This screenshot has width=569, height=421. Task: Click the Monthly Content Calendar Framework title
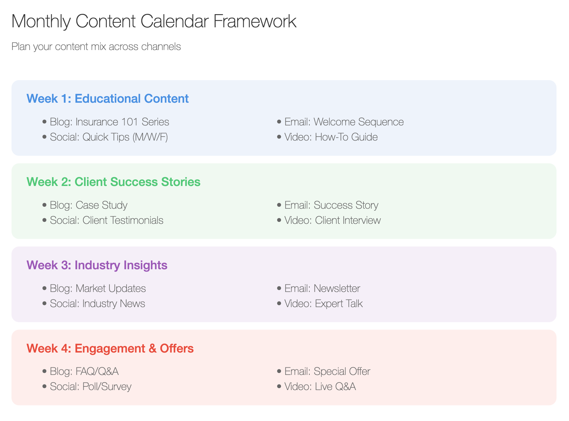[x=154, y=21]
